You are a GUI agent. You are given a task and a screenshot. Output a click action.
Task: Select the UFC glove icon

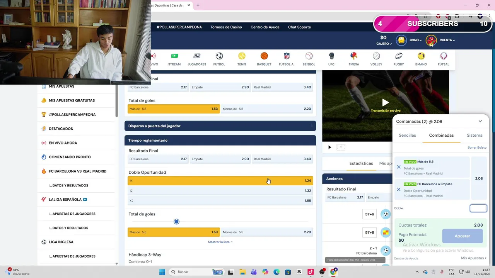coord(331,56)
